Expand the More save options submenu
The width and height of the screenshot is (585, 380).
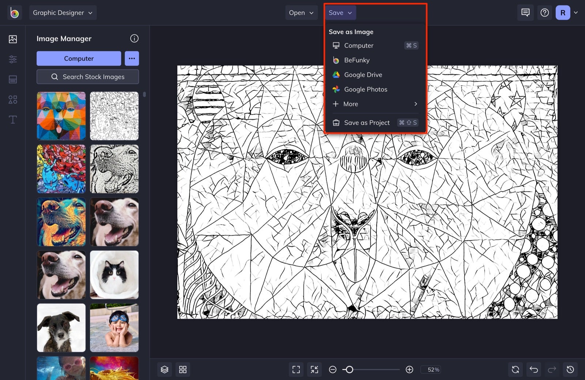(x=374, y=104)
